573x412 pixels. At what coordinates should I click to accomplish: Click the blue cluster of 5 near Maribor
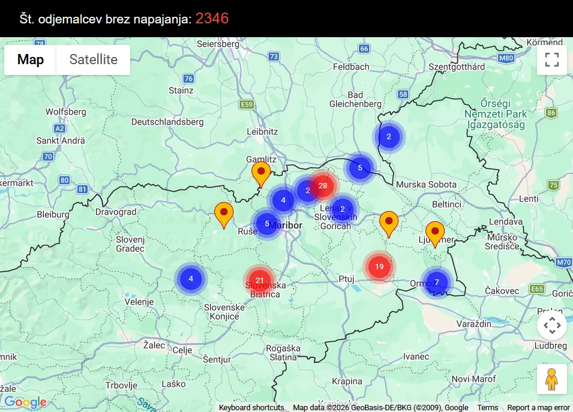(x=266, y=222)
